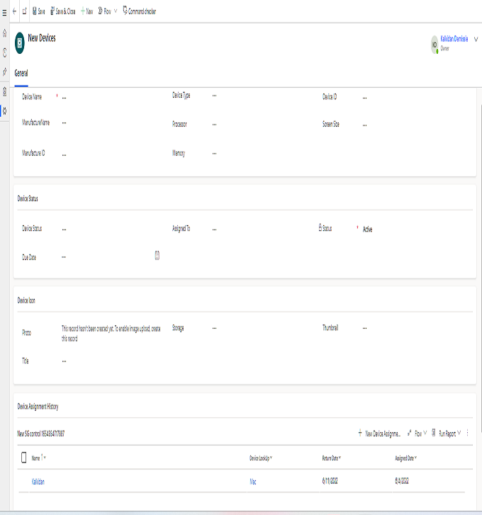482x515 pixels.
Task: Open the Device Status option field
Action: click(112, 229)
